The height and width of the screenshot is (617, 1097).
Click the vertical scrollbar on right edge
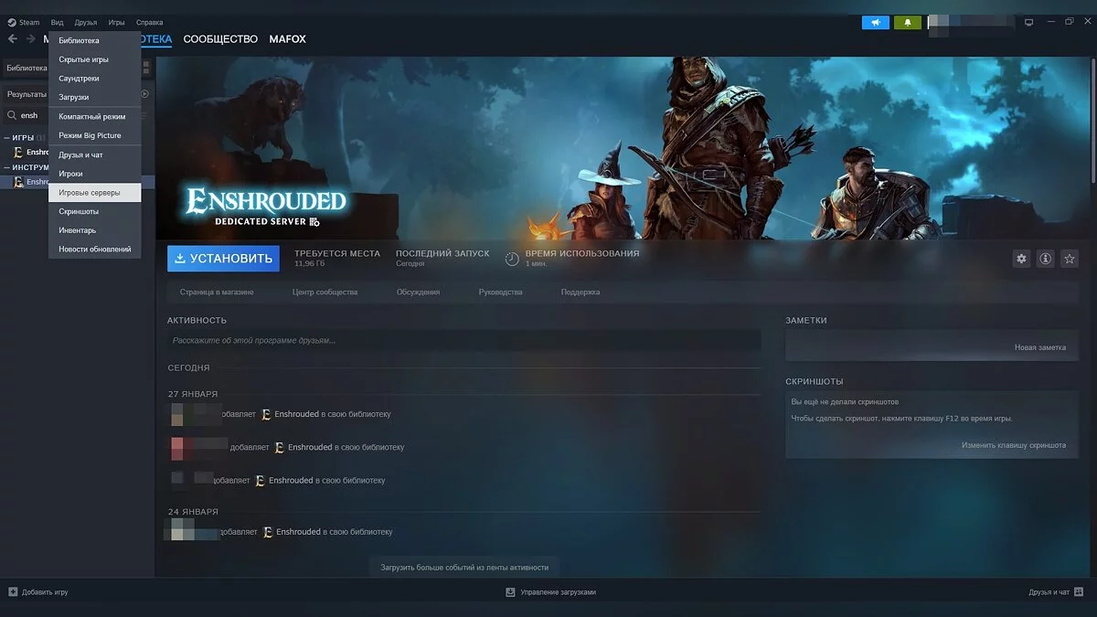[x=1092, y=119]
